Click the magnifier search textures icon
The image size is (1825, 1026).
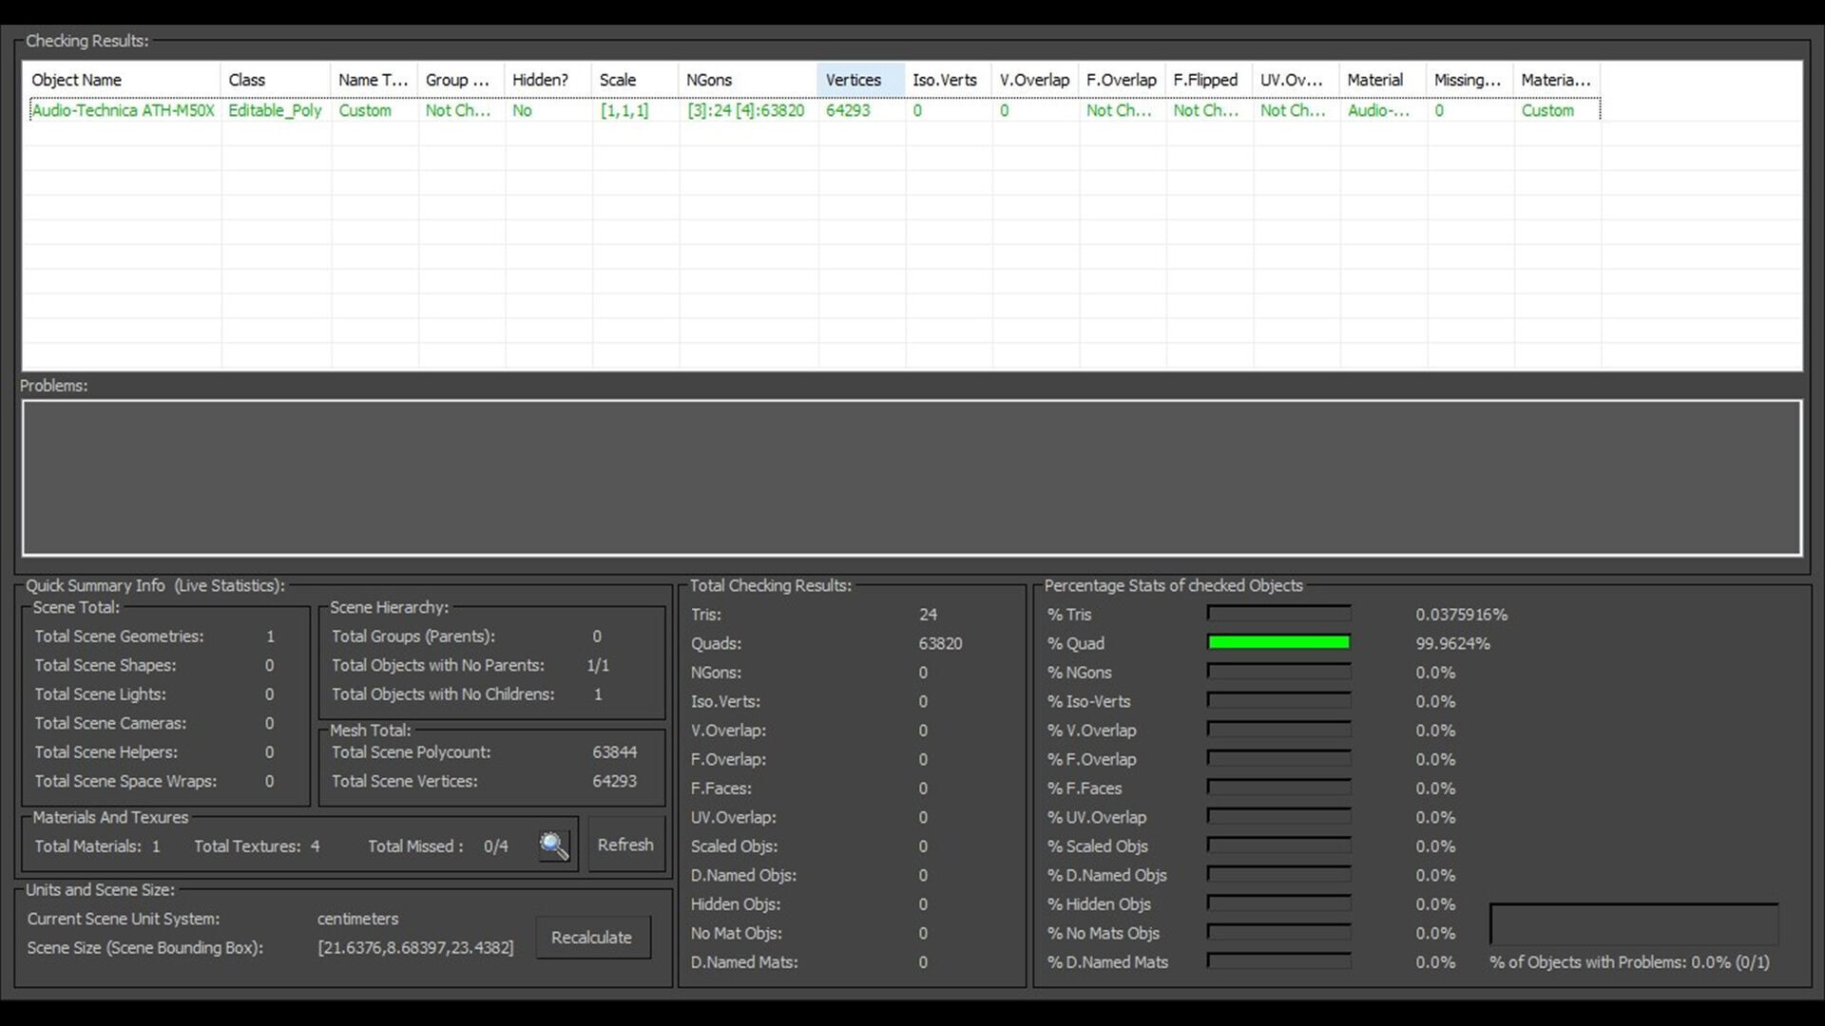point(554,845)
